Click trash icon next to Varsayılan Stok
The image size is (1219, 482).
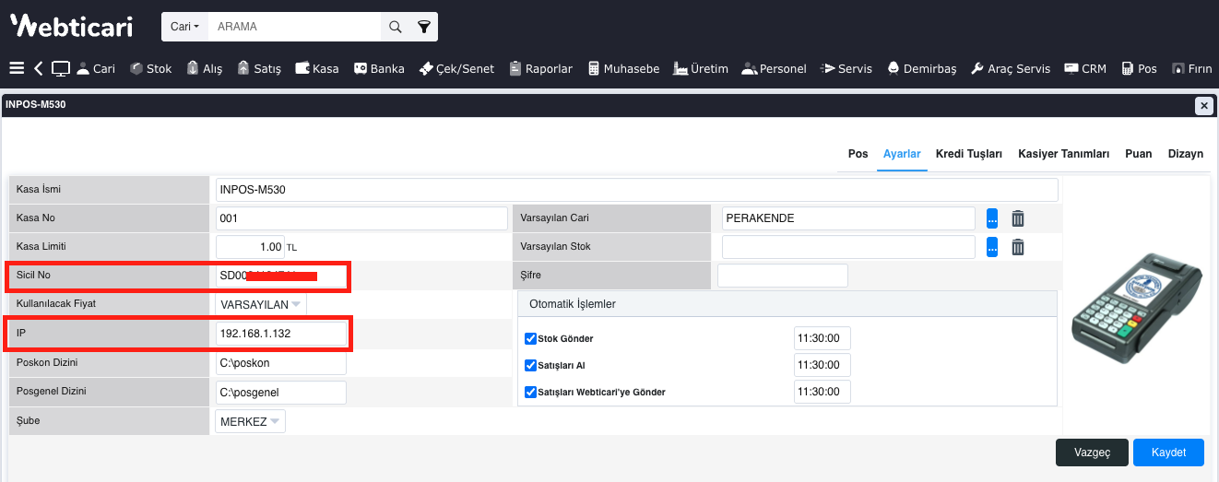(1017, 247)
